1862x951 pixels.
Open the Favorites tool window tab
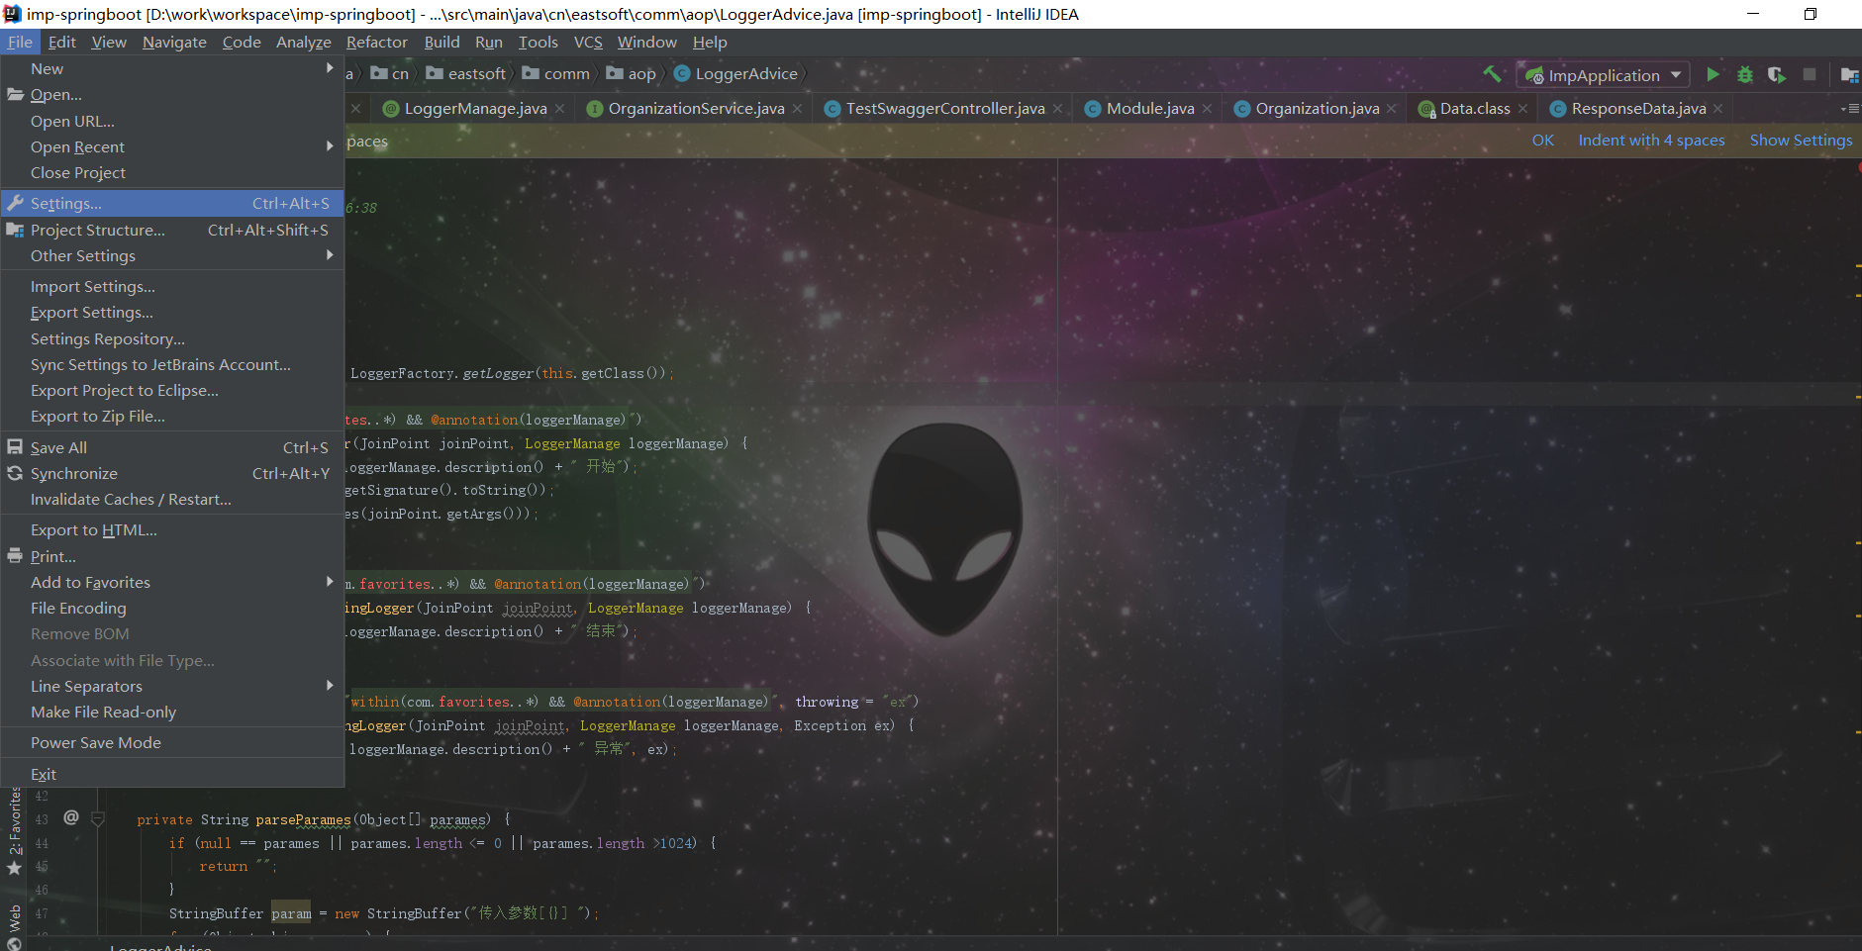point(14,831)
